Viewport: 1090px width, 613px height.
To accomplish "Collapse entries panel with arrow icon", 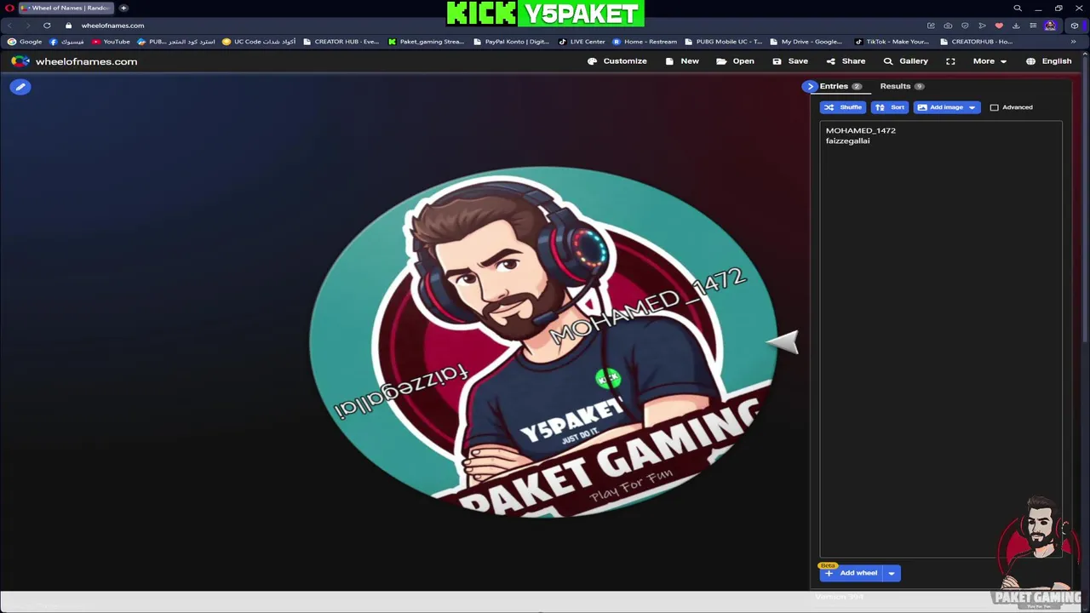I will click(810, 86).
